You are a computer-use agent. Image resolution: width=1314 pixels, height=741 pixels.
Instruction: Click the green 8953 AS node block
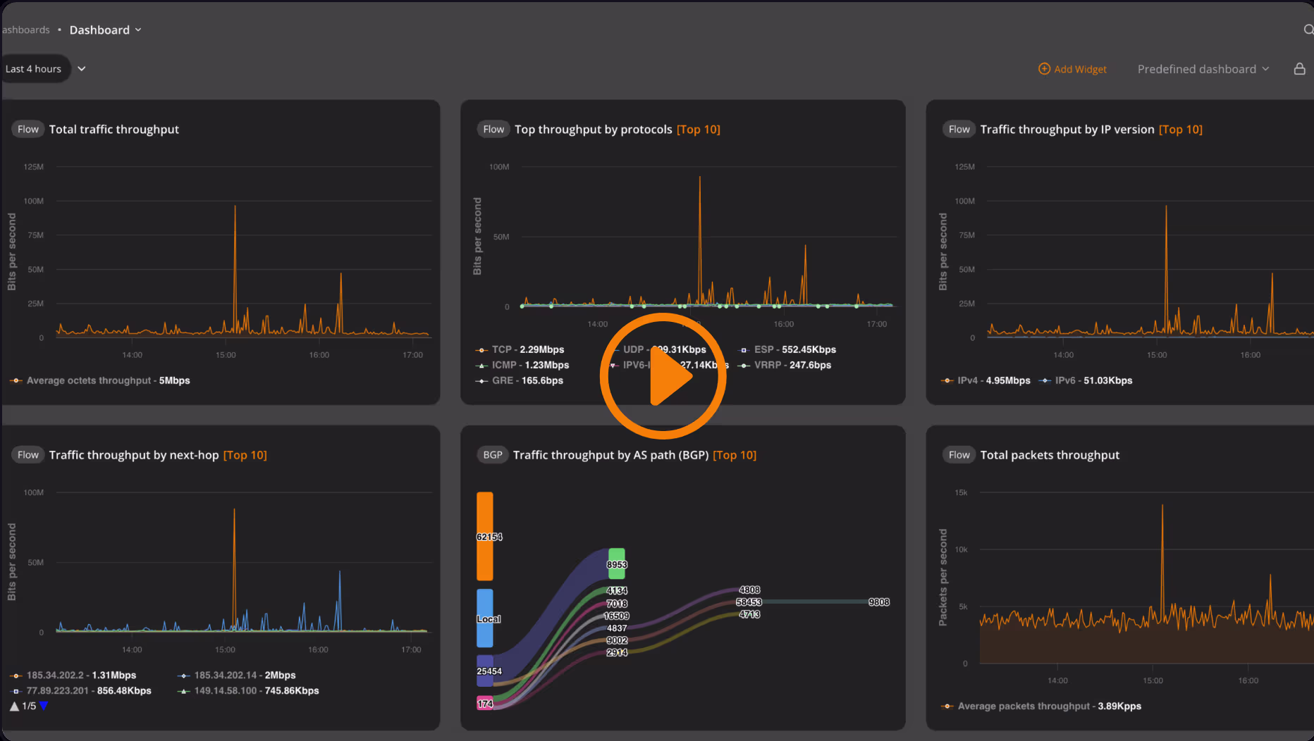point(617,563)
